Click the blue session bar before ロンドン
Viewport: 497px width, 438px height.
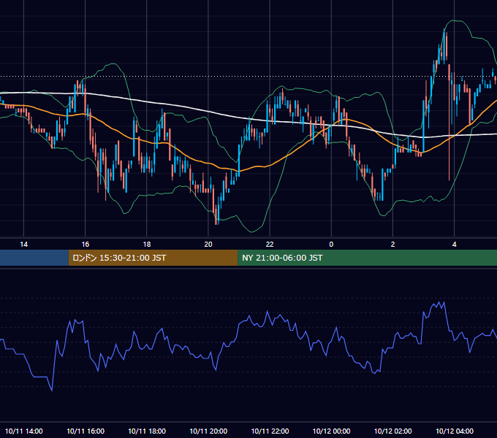(34, 258)
